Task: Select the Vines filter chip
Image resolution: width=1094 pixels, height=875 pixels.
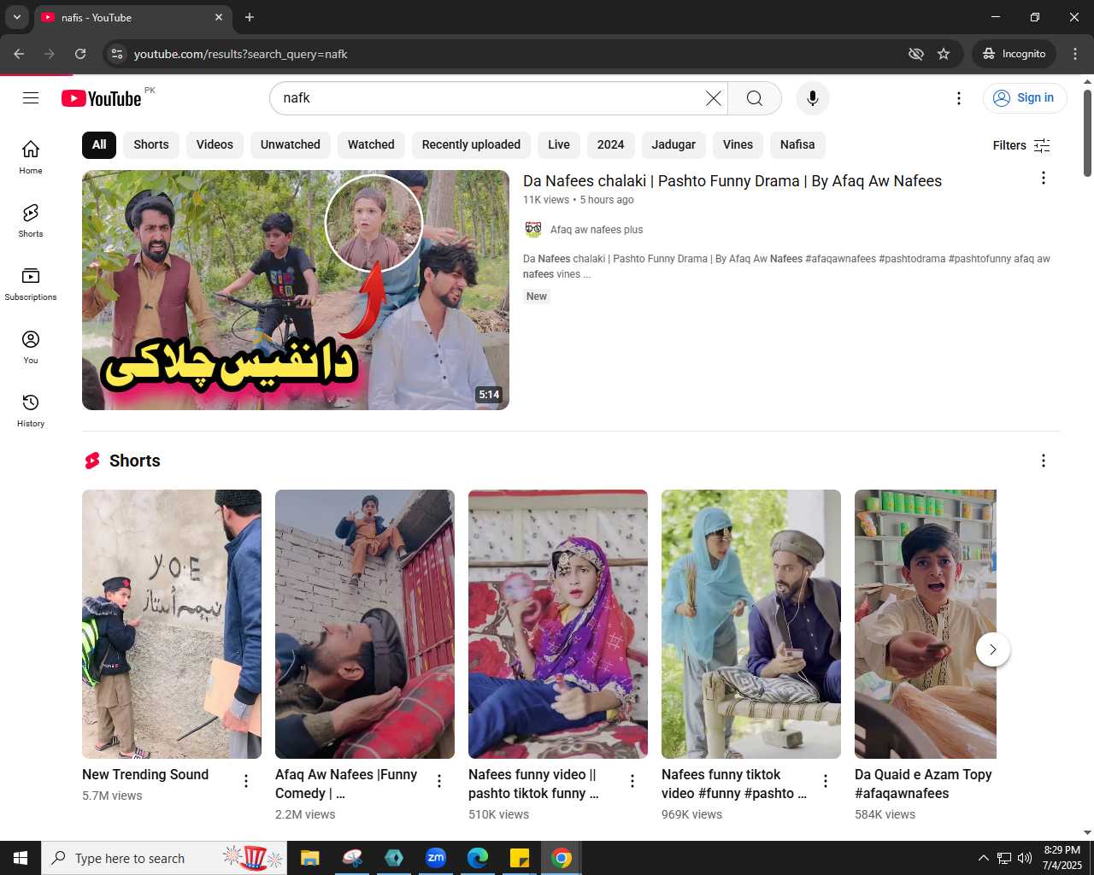Action: 738,144
